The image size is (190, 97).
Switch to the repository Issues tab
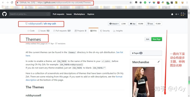[x=44, y=31]
